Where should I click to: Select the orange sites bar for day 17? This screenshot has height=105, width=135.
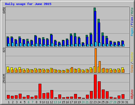click(72, 70)
